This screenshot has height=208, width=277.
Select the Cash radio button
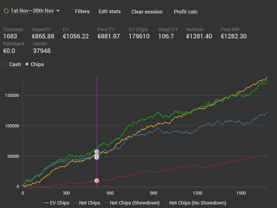pyautogui.click(x=6, y=64)
